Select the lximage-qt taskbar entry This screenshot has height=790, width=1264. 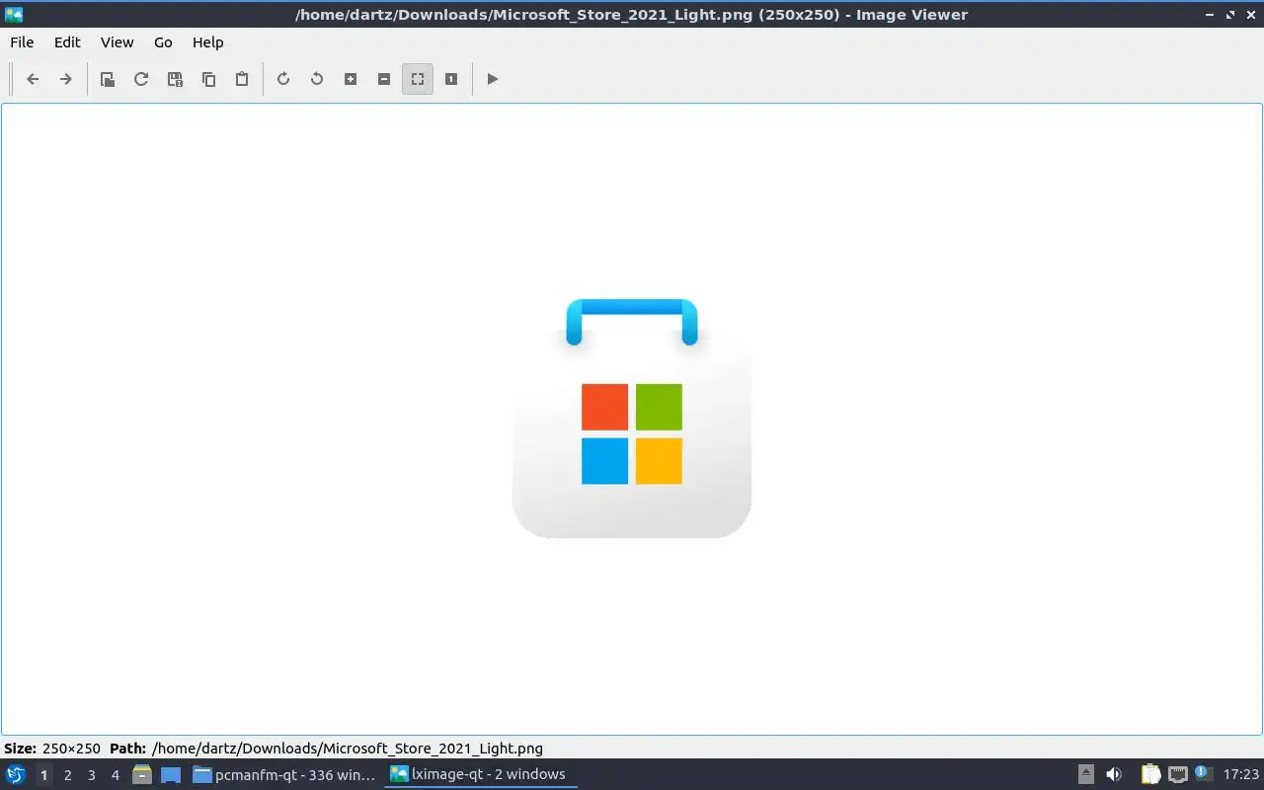point(480,774)
